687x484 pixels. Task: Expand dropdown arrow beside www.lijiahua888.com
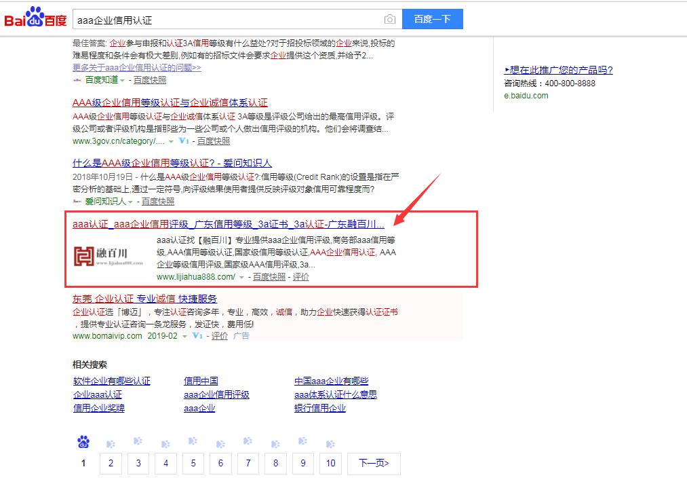241,278
